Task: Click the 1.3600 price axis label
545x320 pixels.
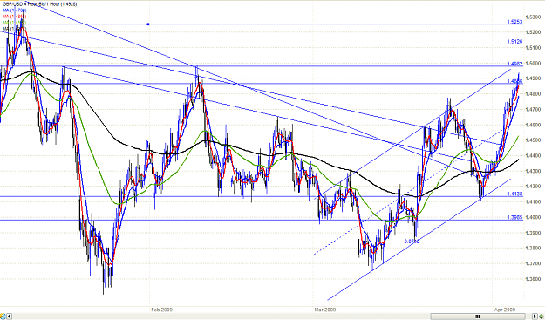Action: tap(533, 279)
